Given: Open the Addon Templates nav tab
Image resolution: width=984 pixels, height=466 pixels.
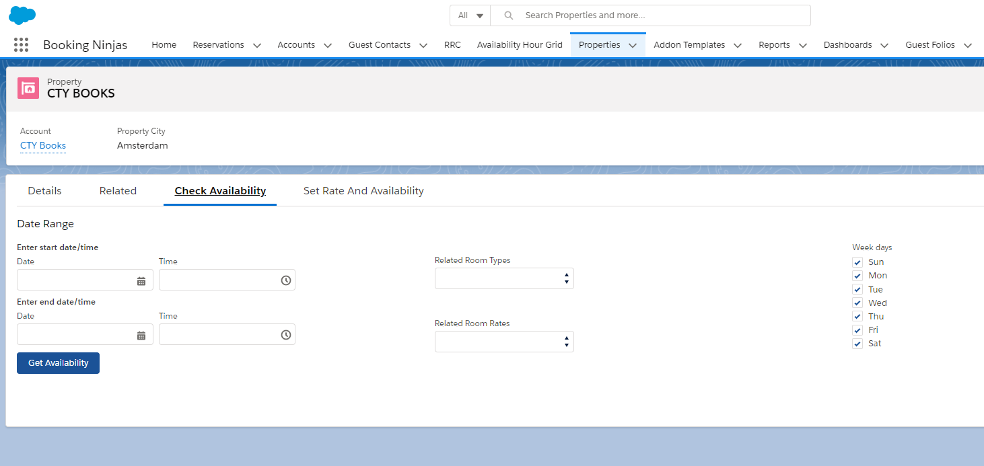Looking at the screenshot, I should [689, 45].
